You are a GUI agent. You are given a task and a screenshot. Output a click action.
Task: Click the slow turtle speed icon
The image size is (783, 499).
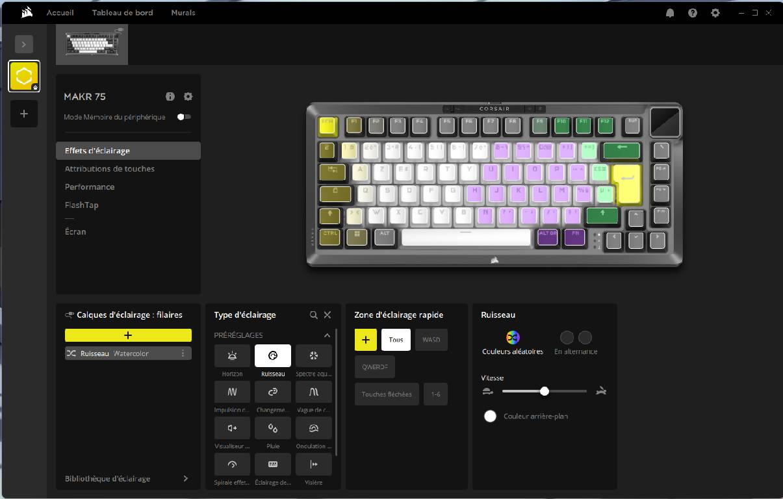click(488, 391)
